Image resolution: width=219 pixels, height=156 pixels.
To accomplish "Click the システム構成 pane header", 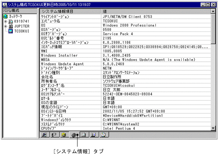I will (20, 11).
